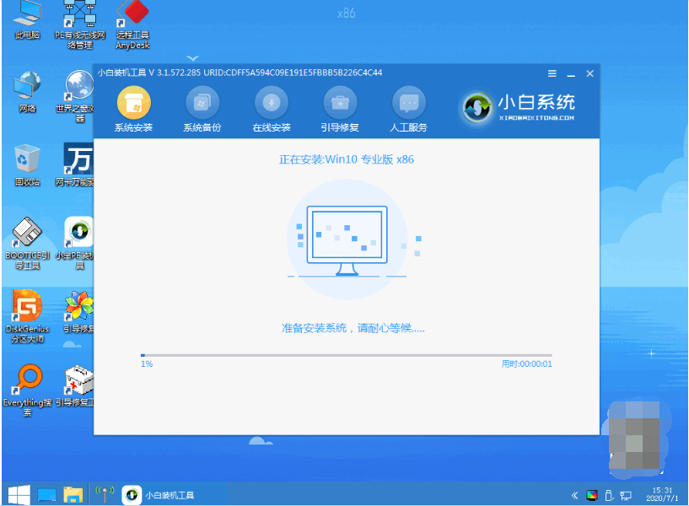Open the hamburger menu in title bar
The height and width of the screenshot is (506, 689).
[x=552, y=74]
